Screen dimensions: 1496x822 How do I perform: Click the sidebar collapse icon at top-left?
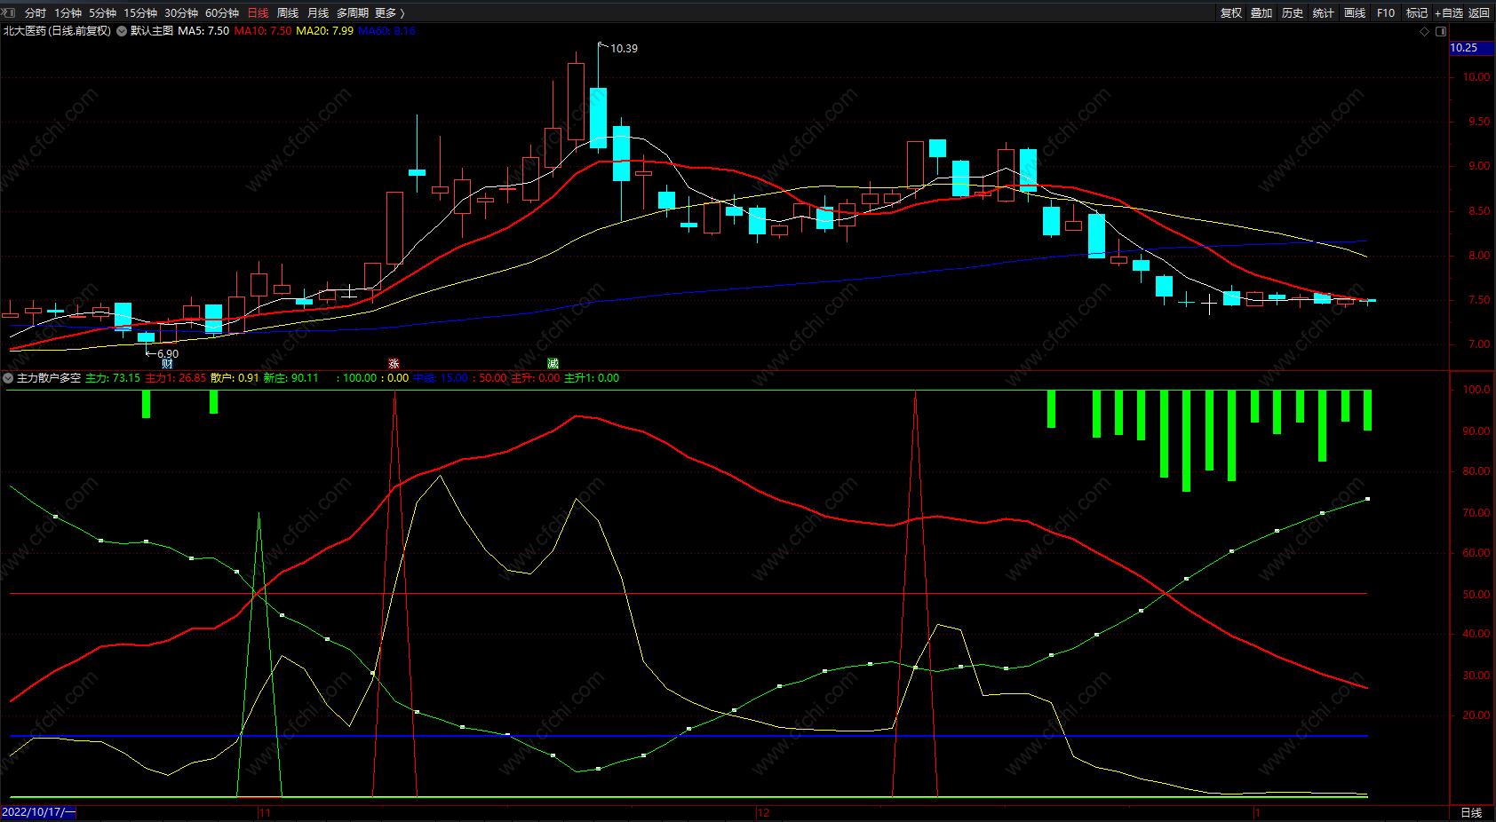coord(10,12)
